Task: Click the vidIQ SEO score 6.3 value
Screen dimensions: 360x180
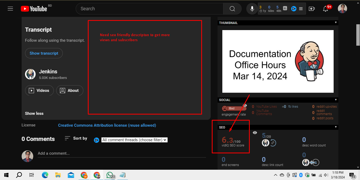Action: click(227, 140)
